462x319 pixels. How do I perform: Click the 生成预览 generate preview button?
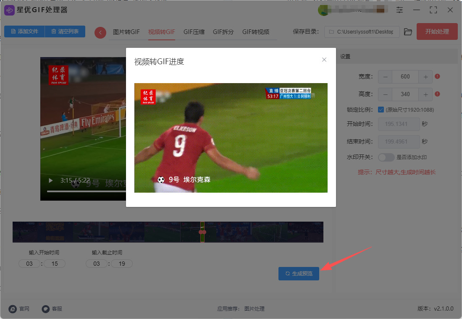click(x=299, y=274)
